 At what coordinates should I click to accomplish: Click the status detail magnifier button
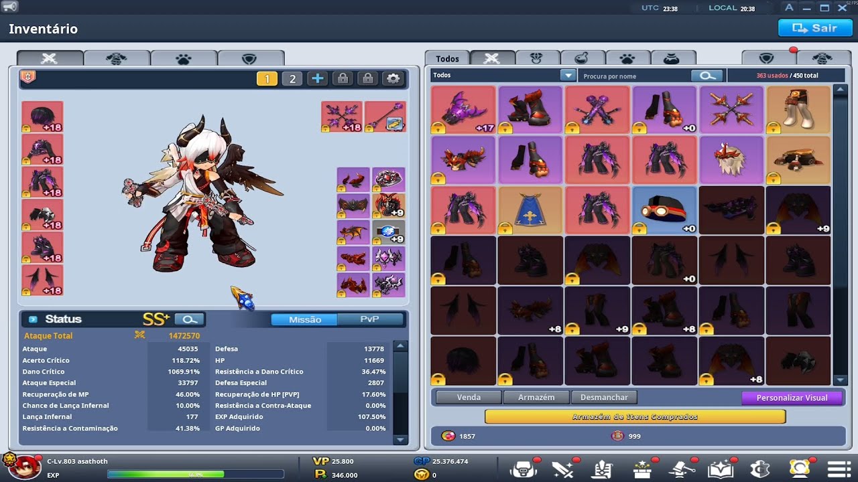coord(190,319)
